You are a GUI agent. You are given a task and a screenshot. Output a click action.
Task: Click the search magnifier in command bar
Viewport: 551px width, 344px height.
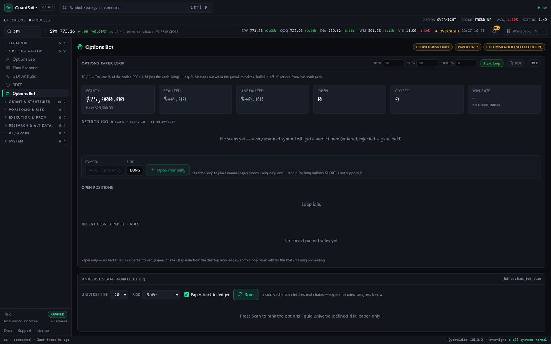coord(65,7)
